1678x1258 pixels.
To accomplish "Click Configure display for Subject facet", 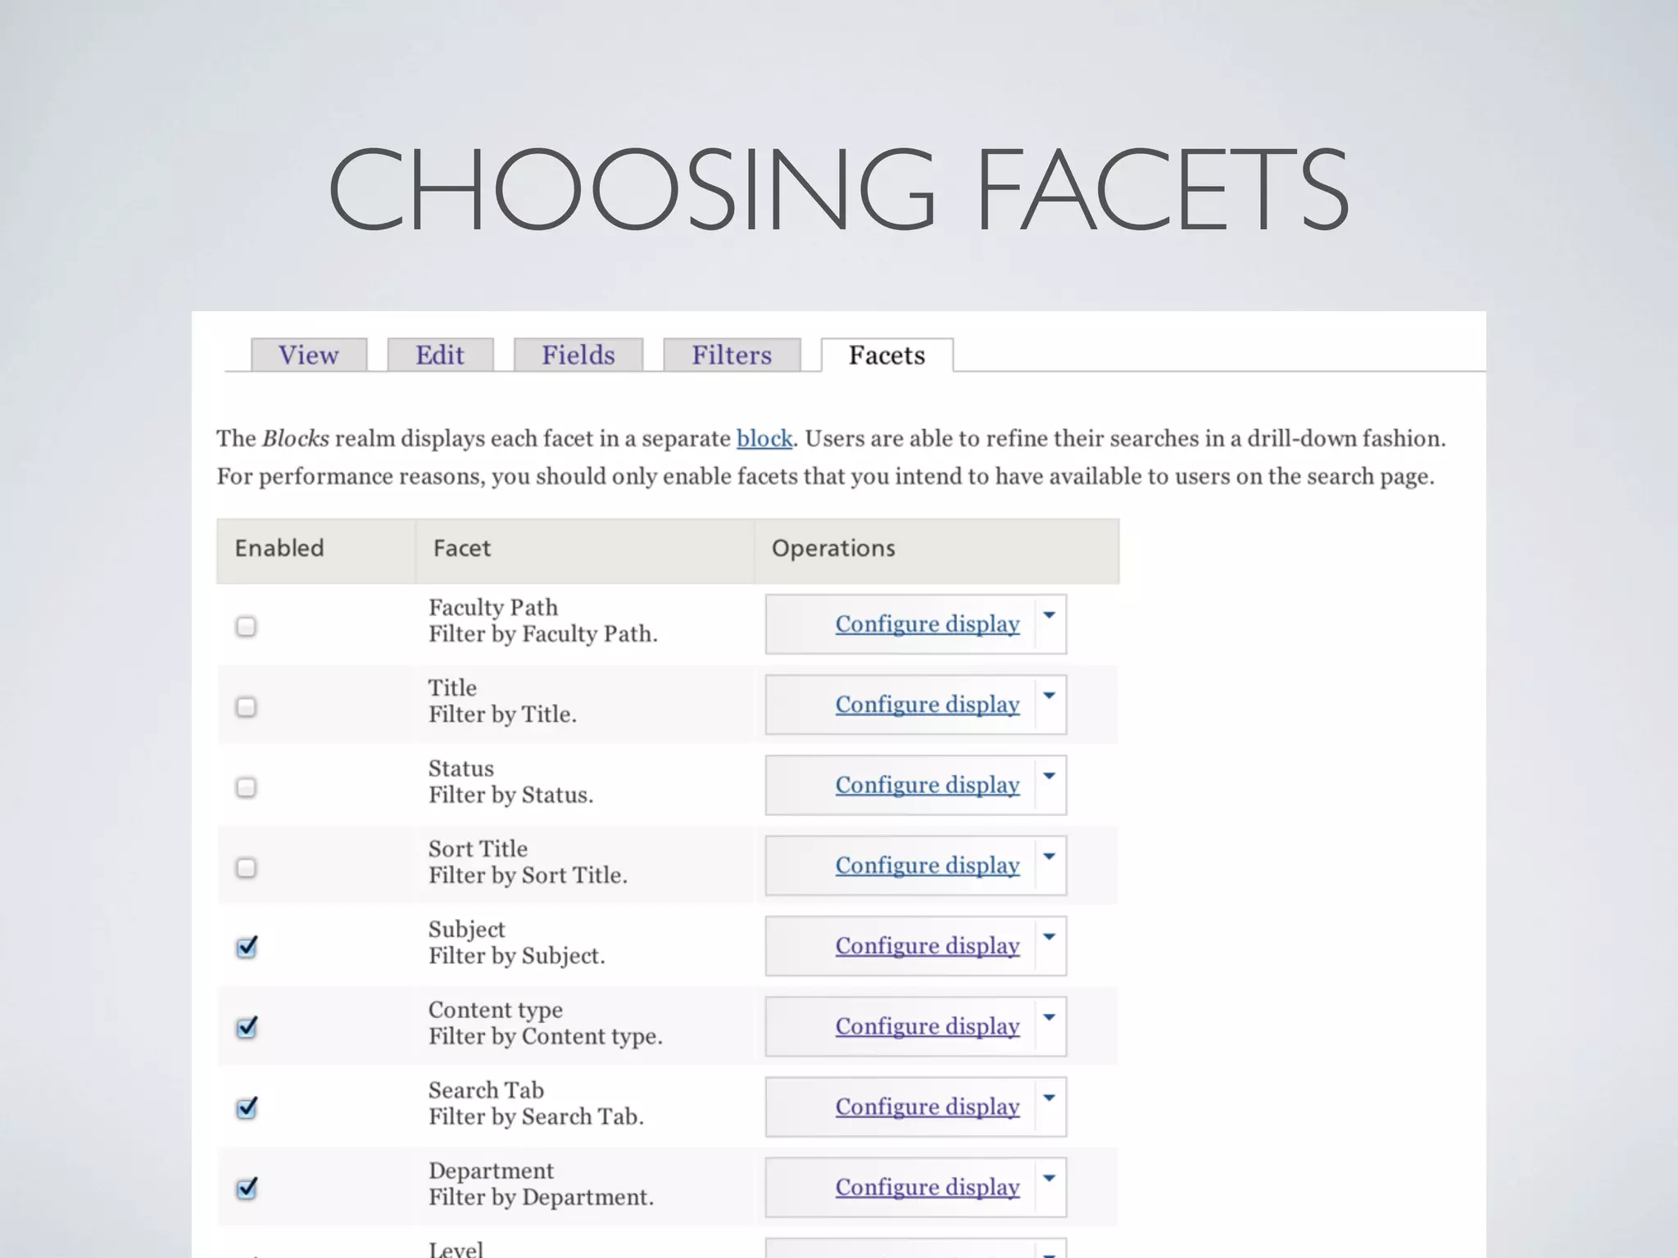I will tap(927, 945).
